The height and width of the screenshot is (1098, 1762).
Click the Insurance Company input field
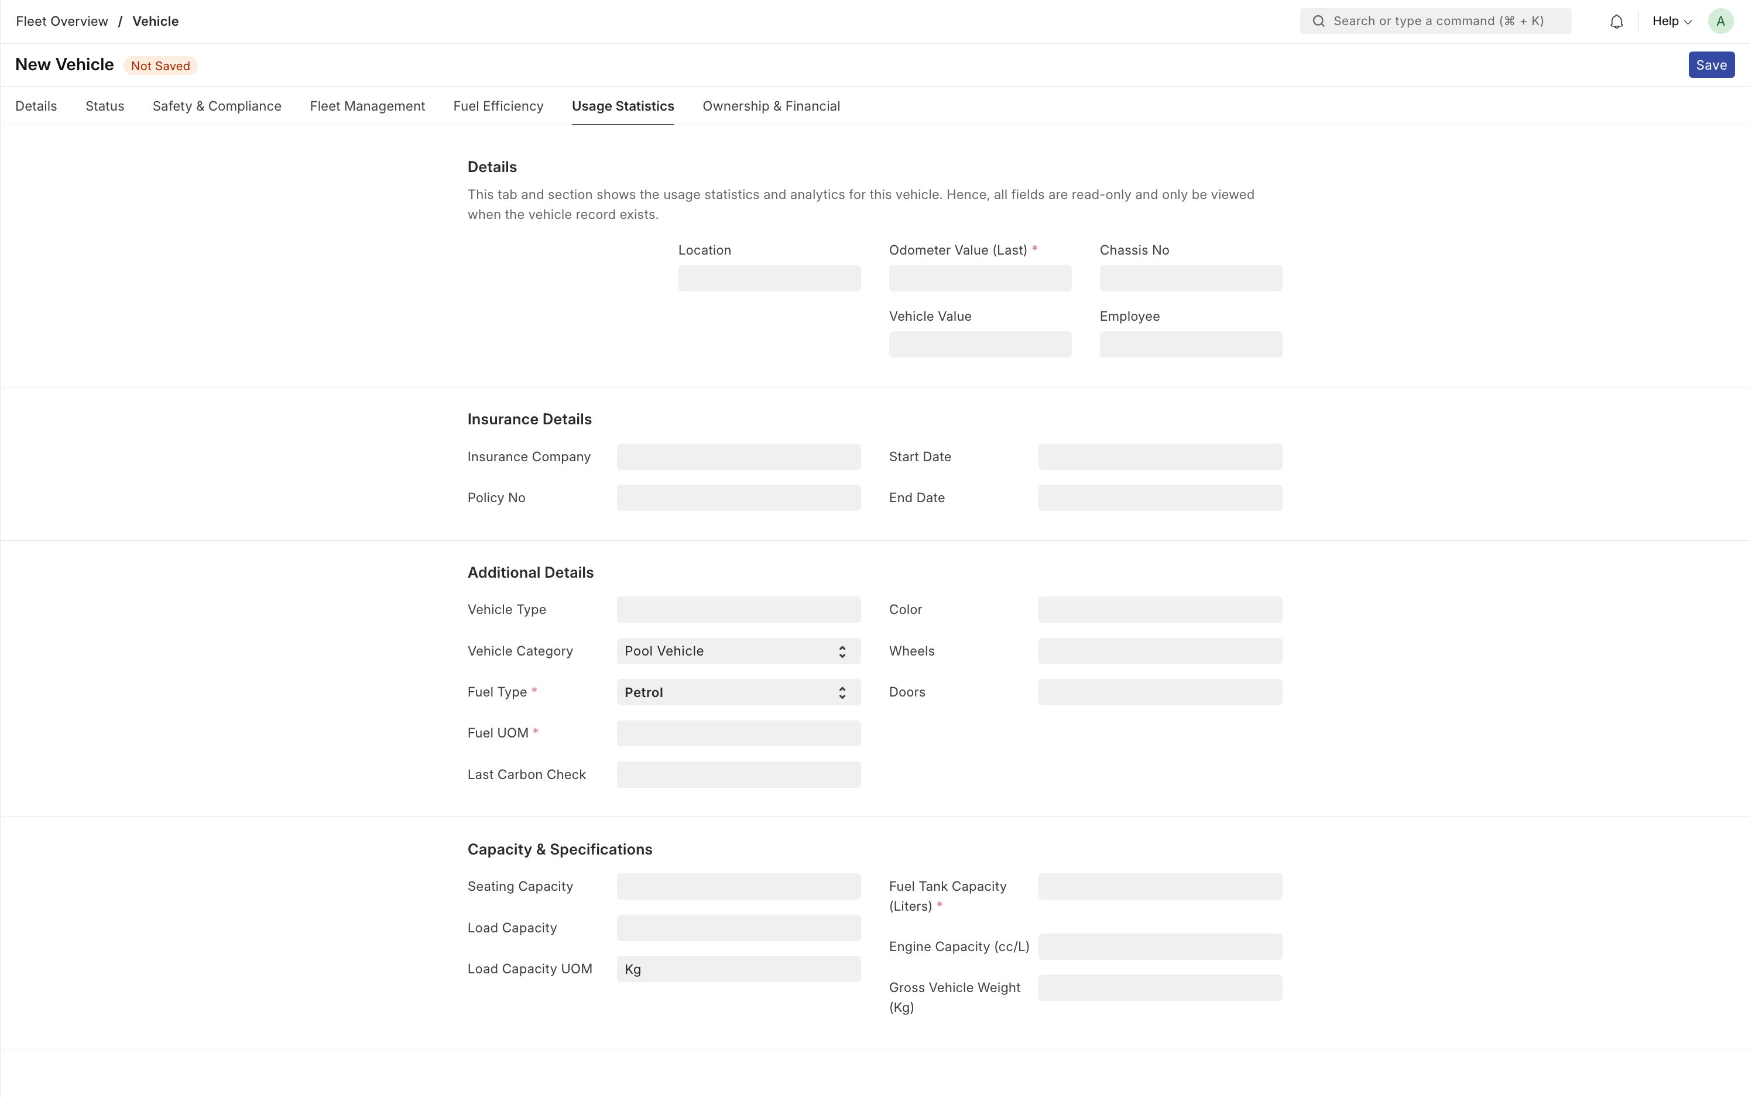pyautogui.click(x=738, y=456)
